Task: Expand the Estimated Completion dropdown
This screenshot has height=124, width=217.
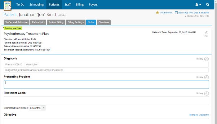Action: click(x=43, y=108)
